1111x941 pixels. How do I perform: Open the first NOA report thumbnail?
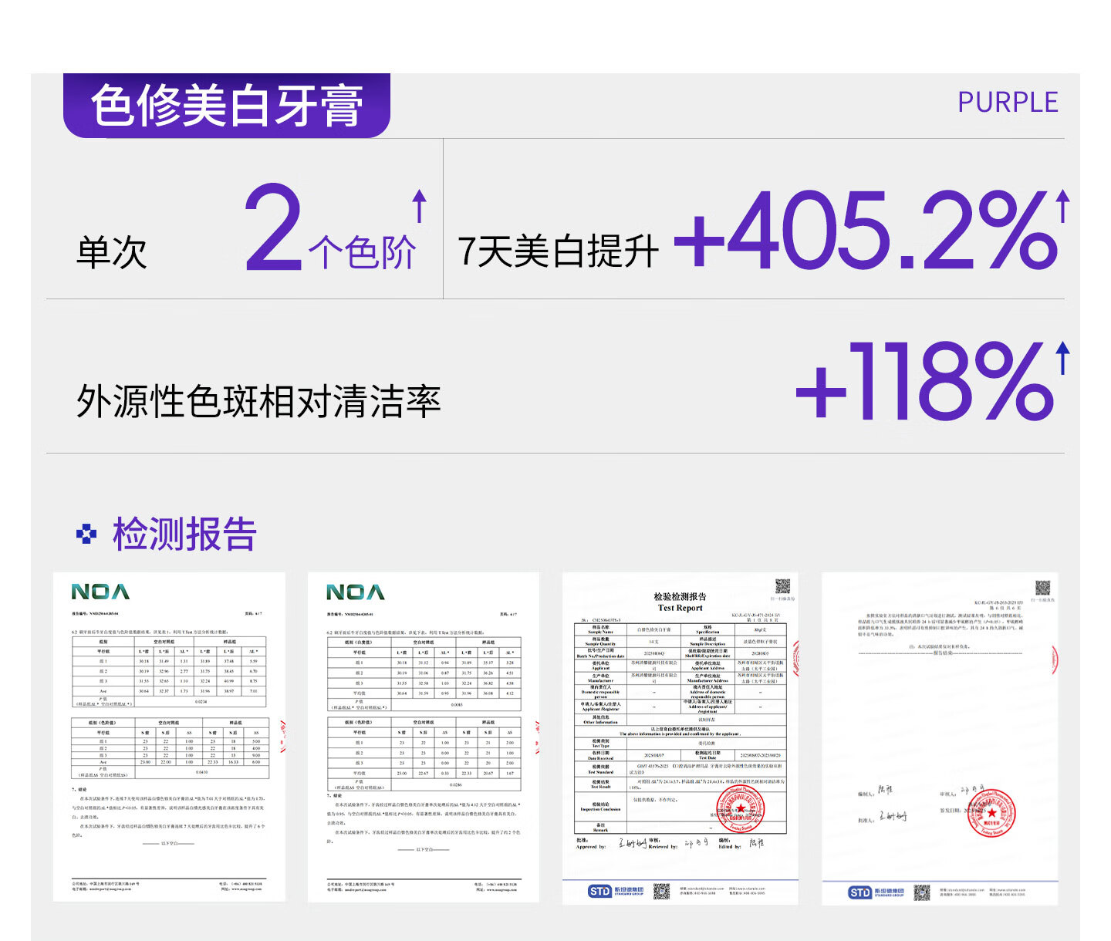169,737
